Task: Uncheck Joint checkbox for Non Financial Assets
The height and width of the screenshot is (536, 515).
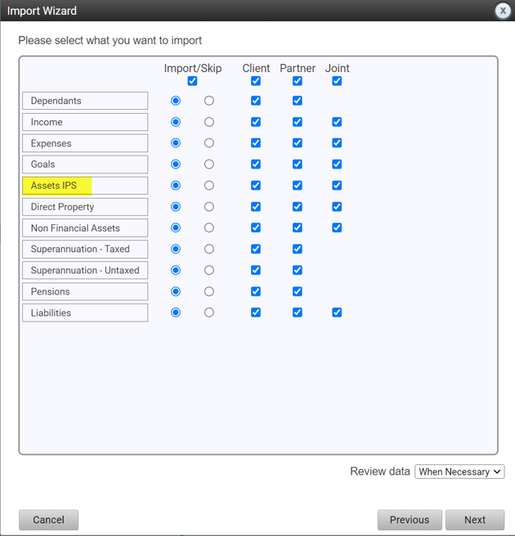Action: pos(337,228)
